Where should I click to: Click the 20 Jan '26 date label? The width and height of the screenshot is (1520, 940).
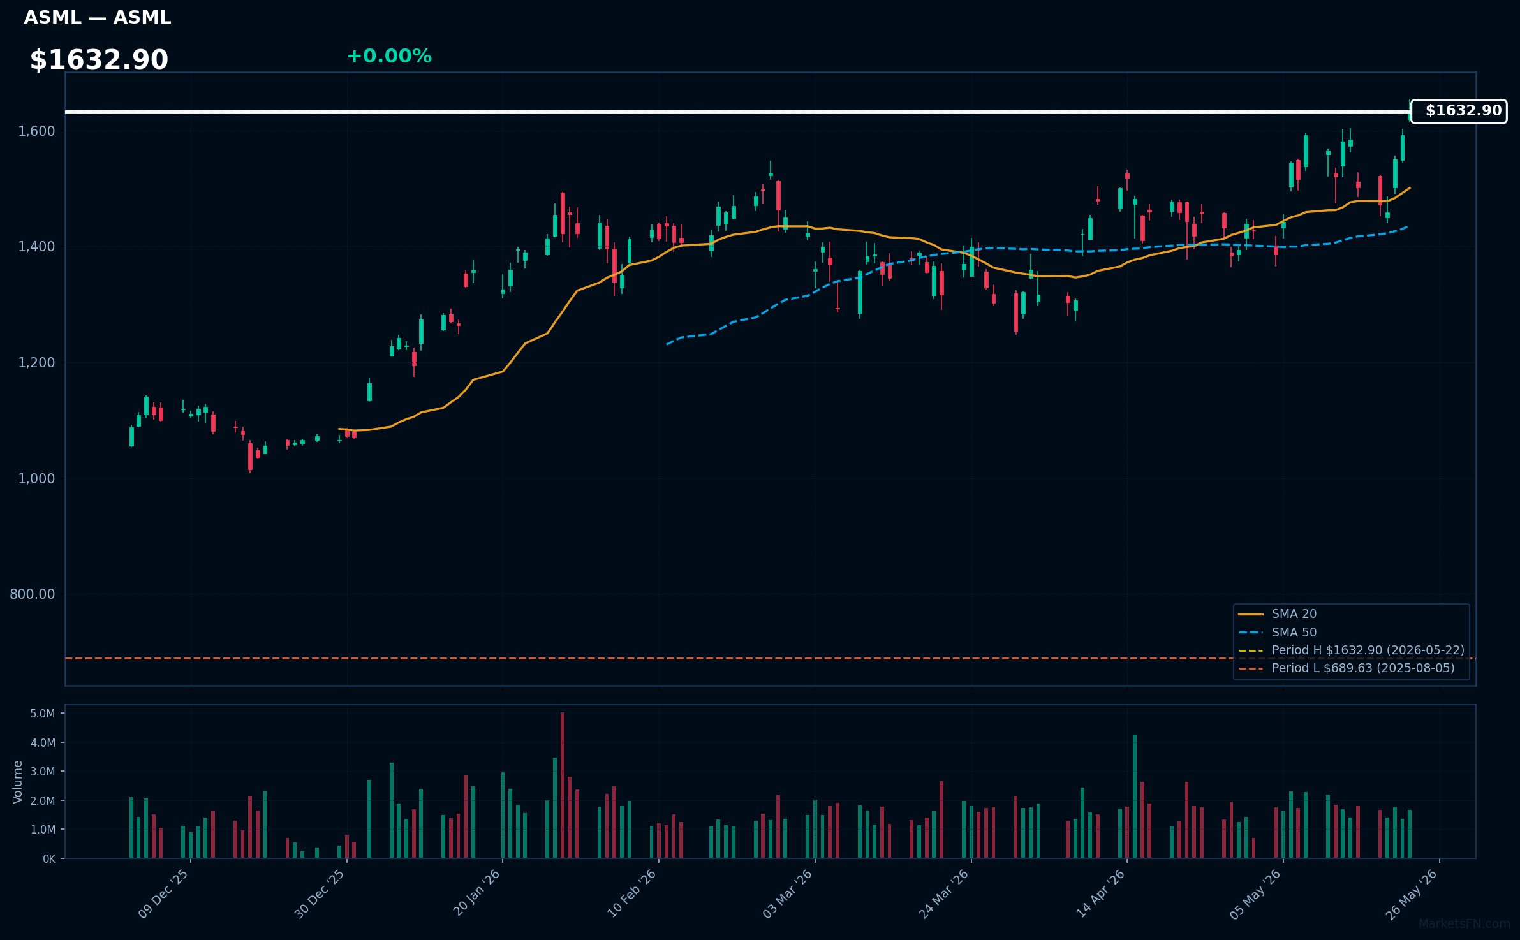[x=476, y=893]
